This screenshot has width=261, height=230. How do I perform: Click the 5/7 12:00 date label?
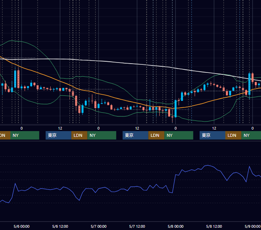coord(137,226)
